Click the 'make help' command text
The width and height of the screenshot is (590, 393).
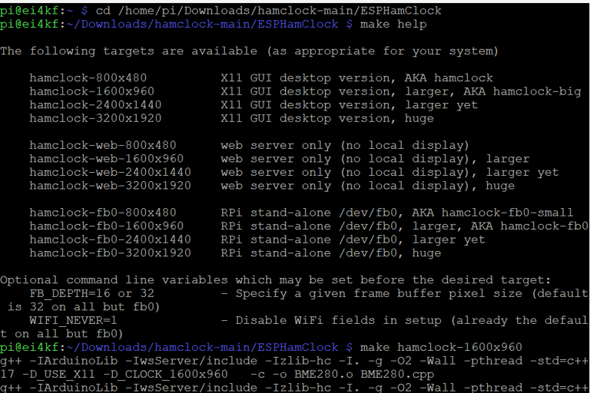coord(393,25)
